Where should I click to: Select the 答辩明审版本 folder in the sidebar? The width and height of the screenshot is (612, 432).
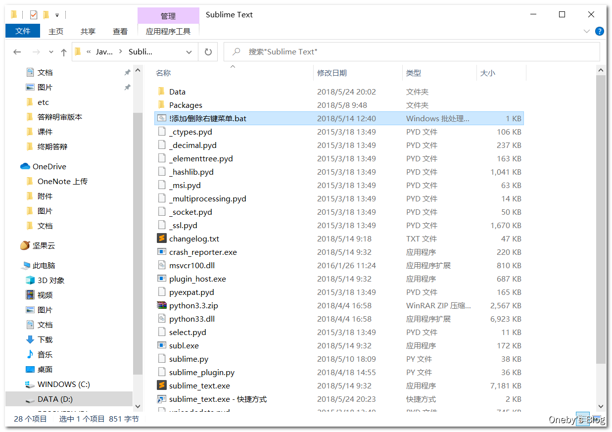[x=60, y=117]
